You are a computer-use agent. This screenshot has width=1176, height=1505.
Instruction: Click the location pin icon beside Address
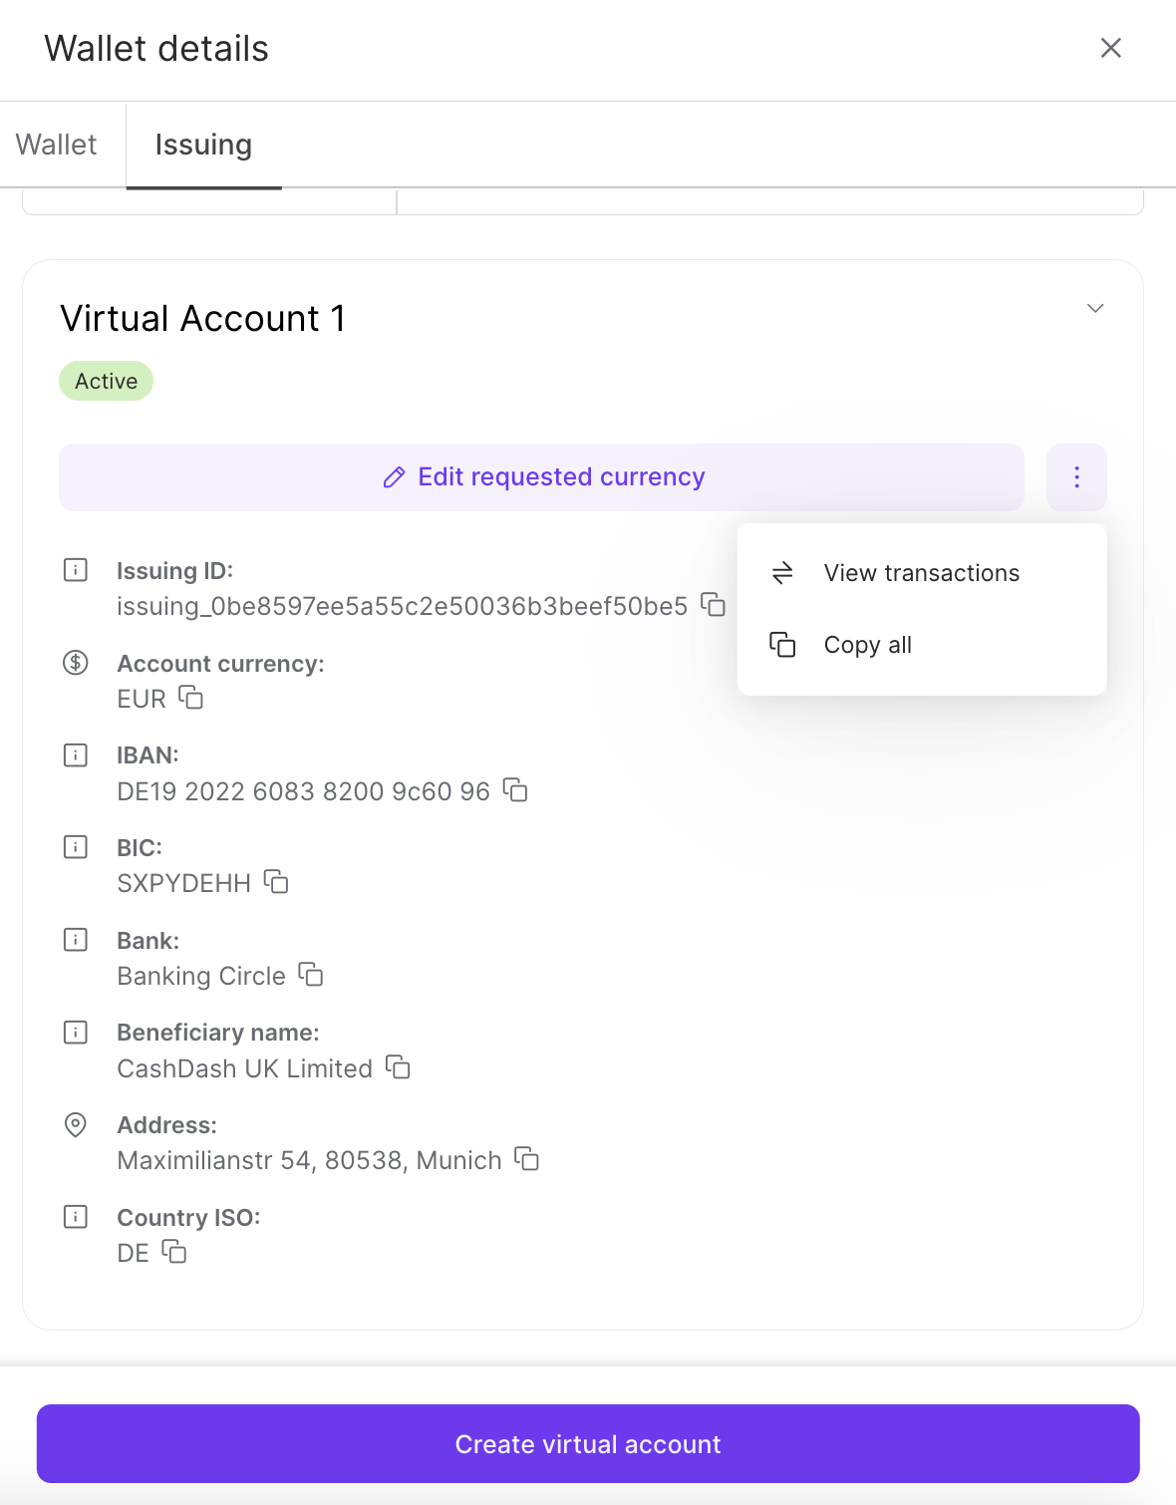[75, 1125]
